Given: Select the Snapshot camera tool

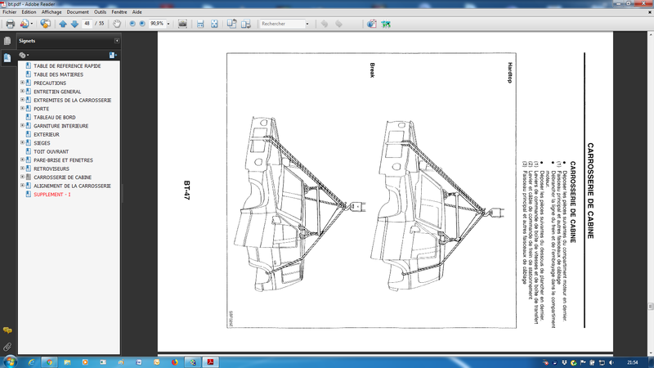Looking at the screenshot, I should click(x=182, y=24).
